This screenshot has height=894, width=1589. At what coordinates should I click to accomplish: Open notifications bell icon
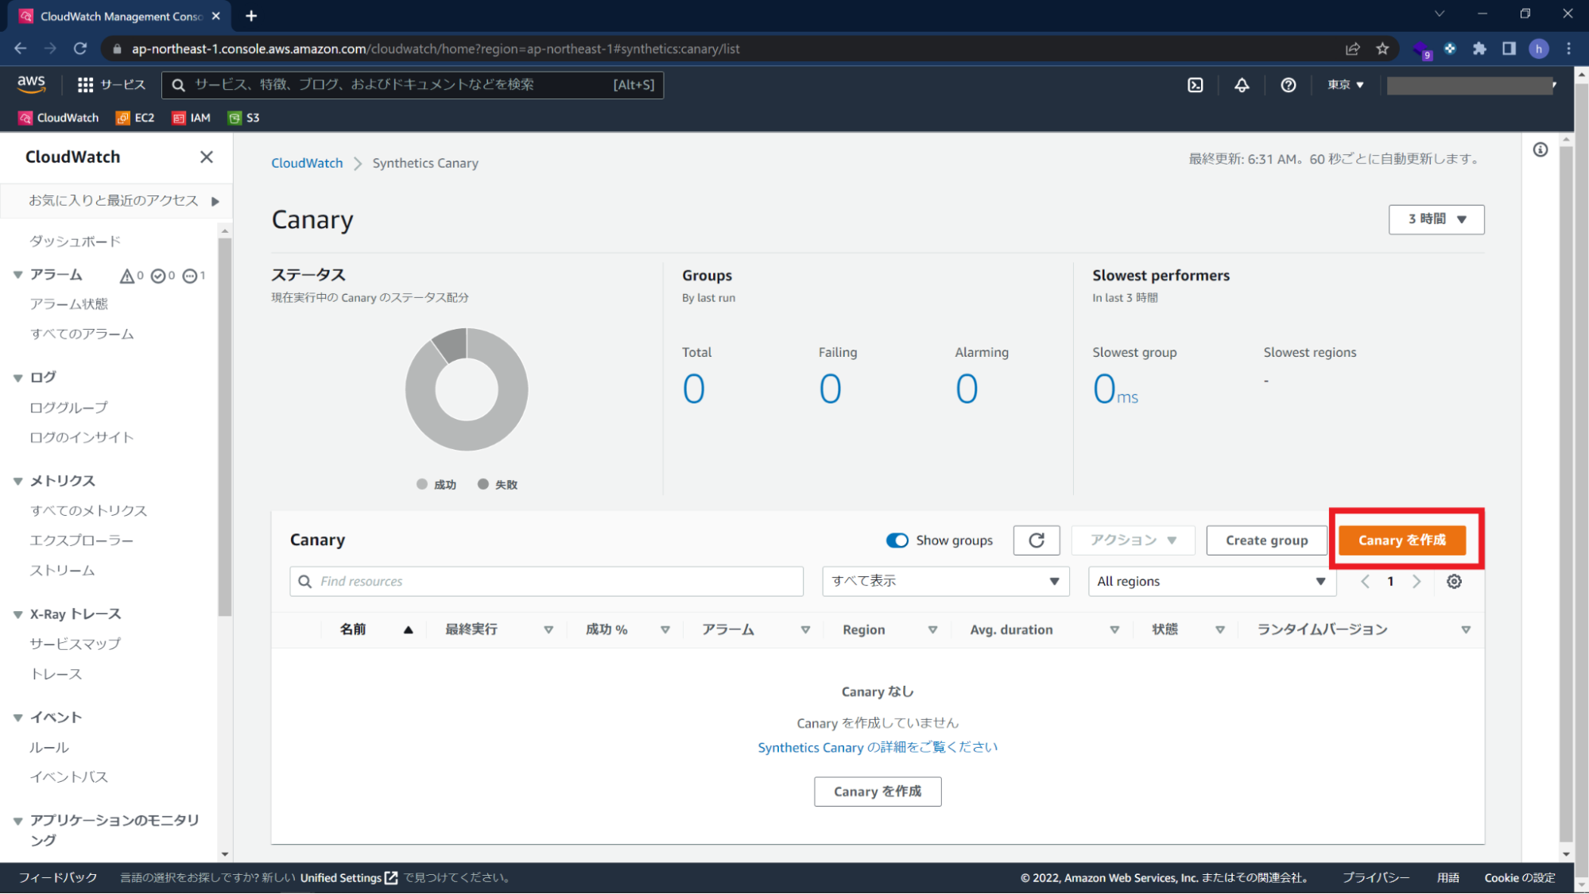(1242, 85)
